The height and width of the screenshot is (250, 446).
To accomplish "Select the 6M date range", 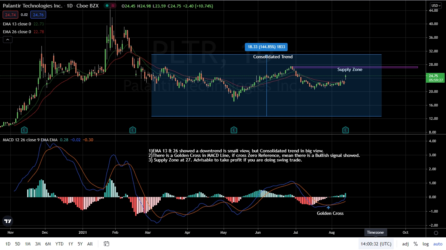I will pos(48,244).
